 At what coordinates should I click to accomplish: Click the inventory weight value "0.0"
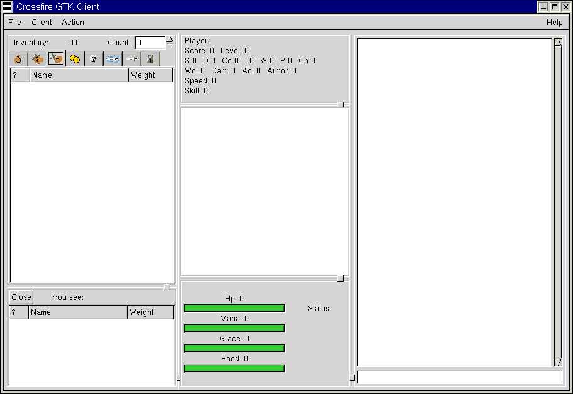pyautogui.click(x=75, y=43)
